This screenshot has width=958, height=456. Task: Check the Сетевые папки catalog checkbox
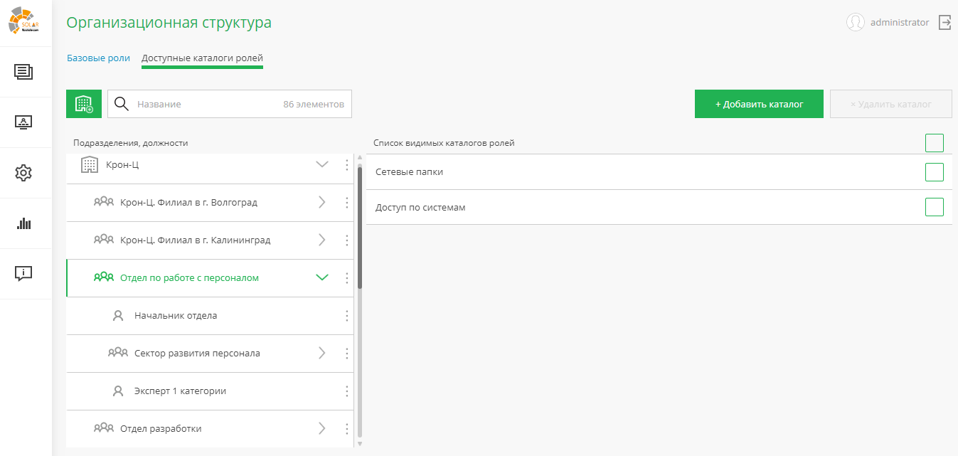click(x=934, y=172)
